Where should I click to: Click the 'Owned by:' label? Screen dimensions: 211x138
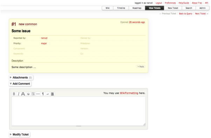[86, 38]
